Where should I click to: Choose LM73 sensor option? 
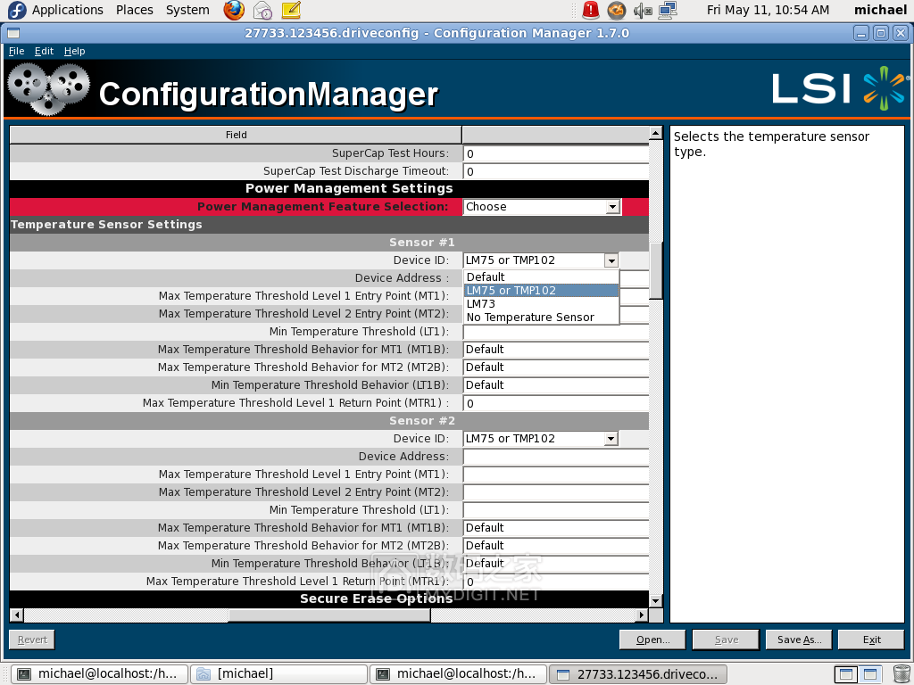pos(541,304)
